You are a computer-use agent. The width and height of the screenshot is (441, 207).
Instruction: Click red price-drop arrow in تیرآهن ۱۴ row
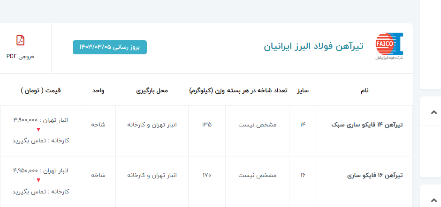(38, 130)
